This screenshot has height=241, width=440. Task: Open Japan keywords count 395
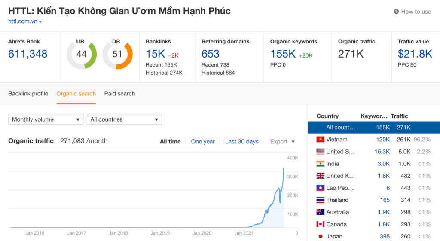pos(385,237)
